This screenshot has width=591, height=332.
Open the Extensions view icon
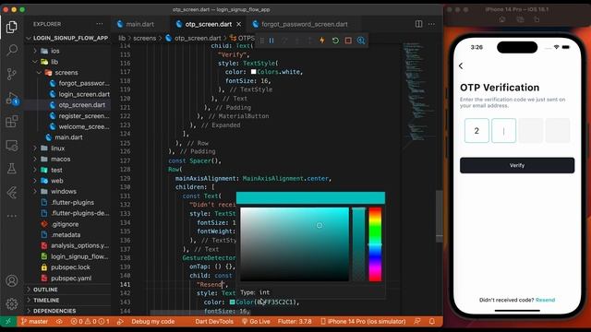coord(12,121)
